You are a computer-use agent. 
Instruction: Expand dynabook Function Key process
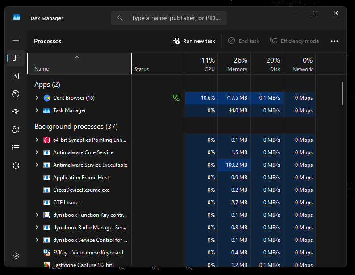37,215
